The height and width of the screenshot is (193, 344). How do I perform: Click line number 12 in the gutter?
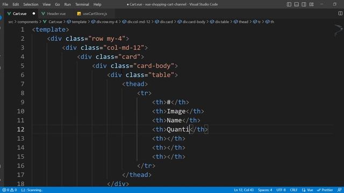[x=20, y=129]
